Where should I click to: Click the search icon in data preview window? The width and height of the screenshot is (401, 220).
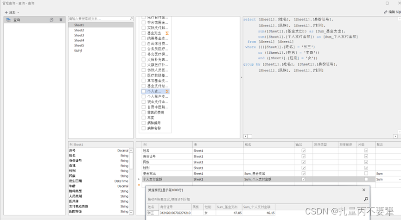pyautogui.click(x=366, y=199)
